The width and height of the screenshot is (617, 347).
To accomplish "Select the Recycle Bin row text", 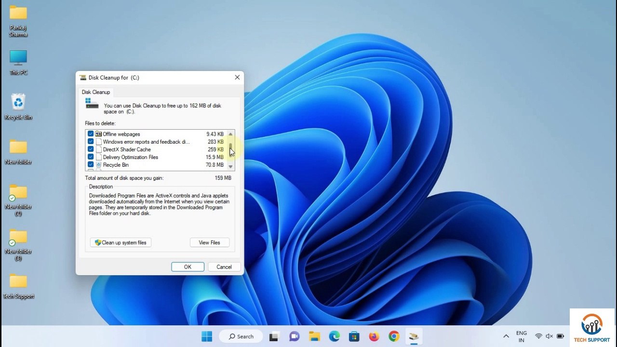I will click(116, 165).
